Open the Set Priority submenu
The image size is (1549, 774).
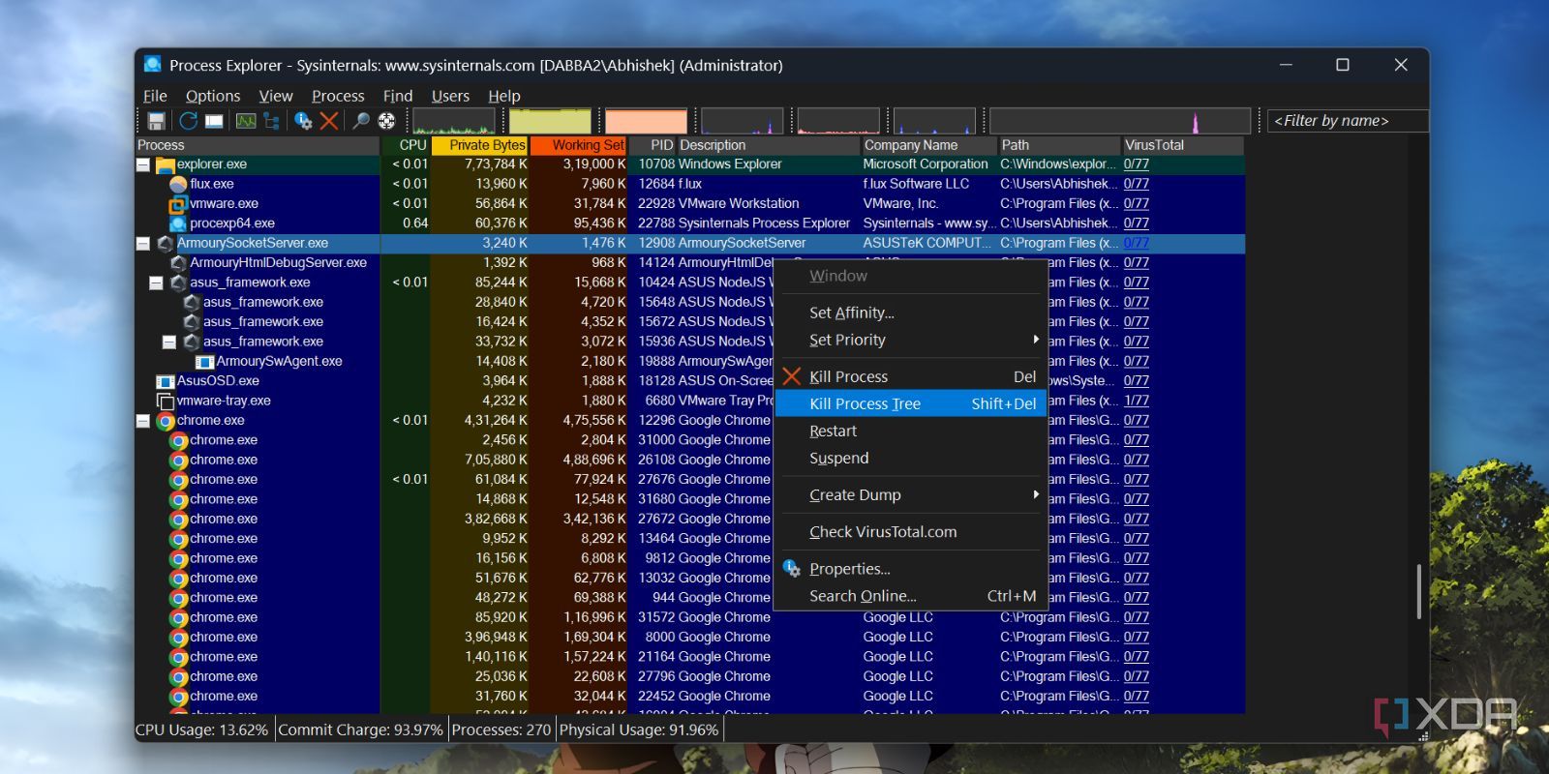910,340
